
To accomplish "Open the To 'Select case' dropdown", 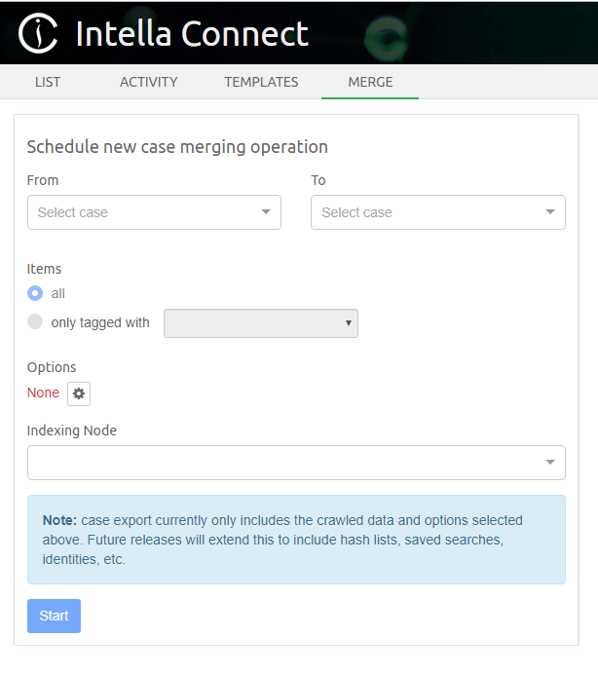I will [x=429, y=212].
